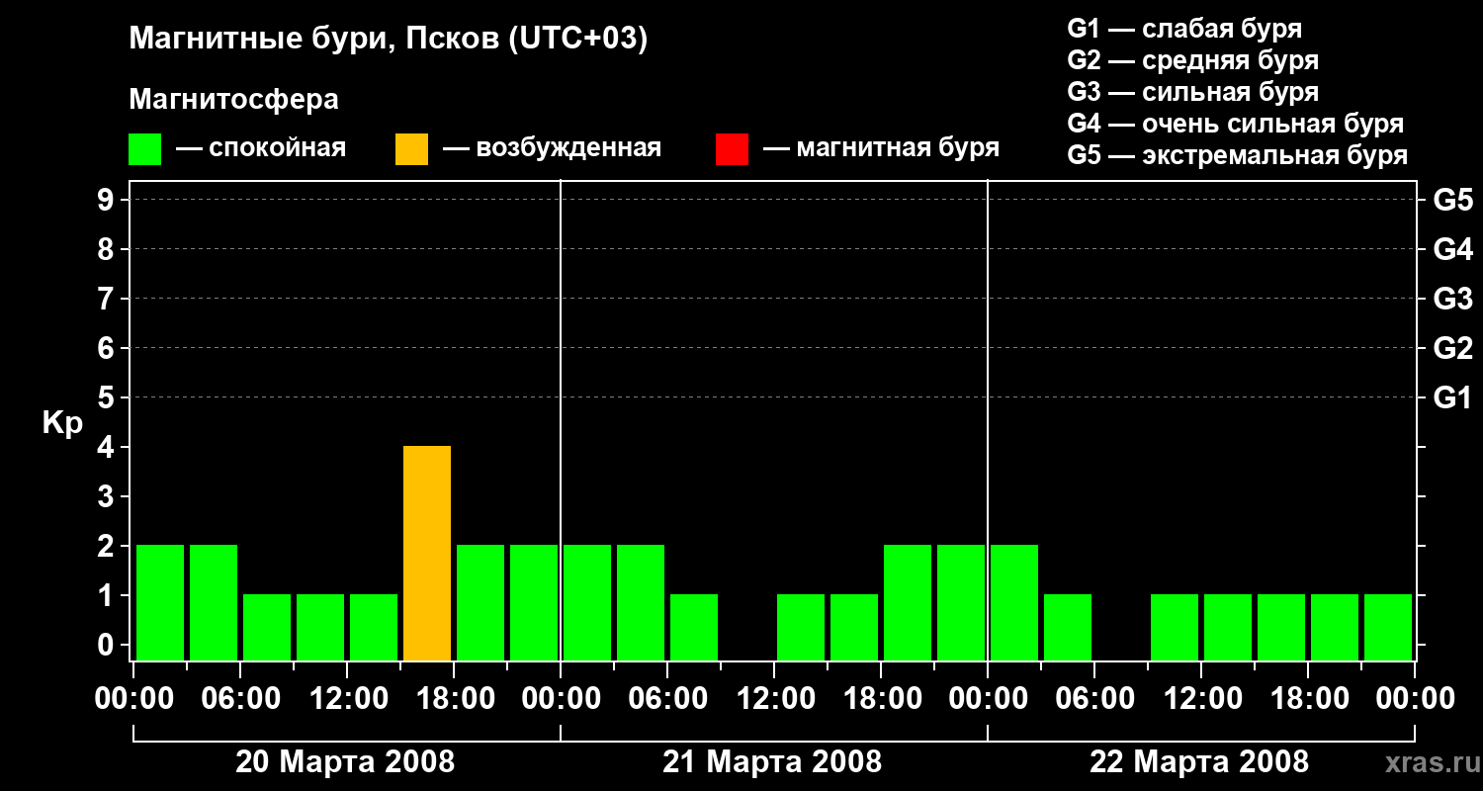
Task: Click the orange 'возбужденная' legend swatch
Action: pyautogui.click(x=411, y=149)
